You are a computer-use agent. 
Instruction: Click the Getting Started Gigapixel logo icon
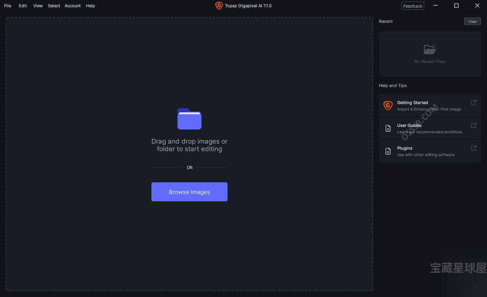tap(388, 106)
